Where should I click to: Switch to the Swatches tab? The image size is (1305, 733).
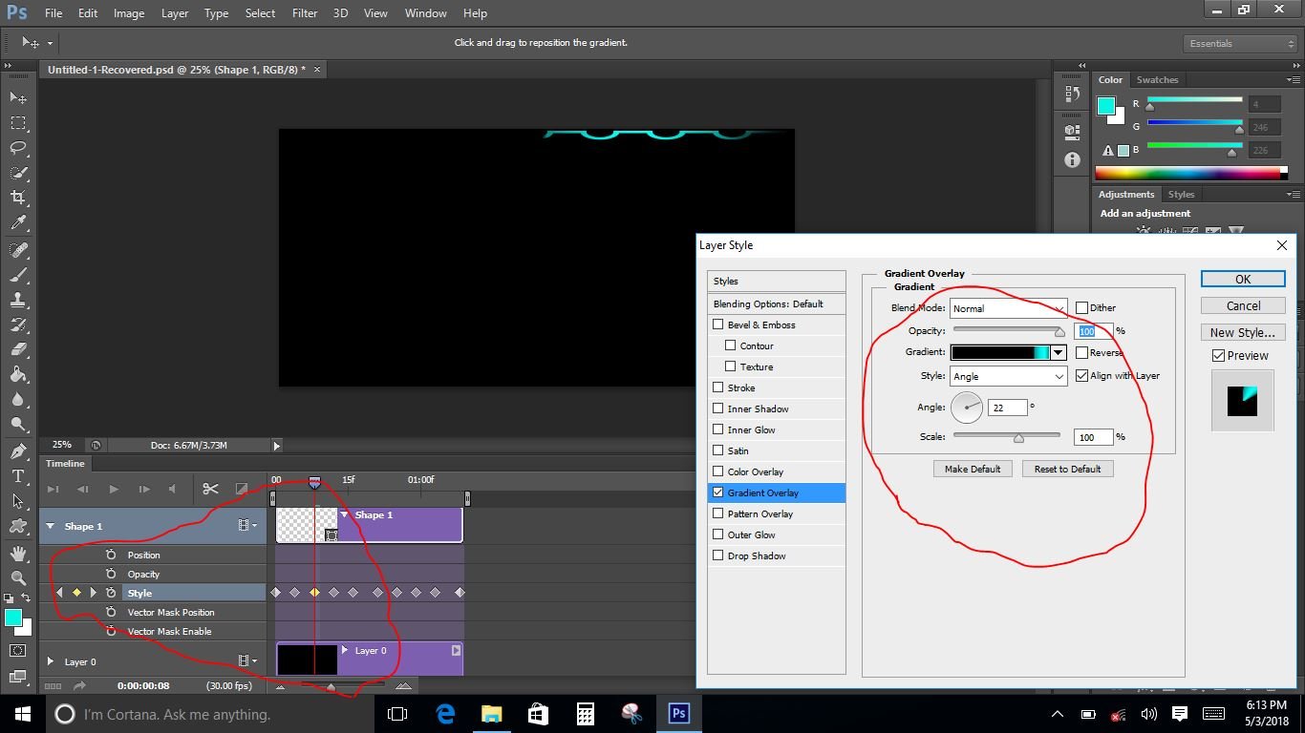[1157, 80]
